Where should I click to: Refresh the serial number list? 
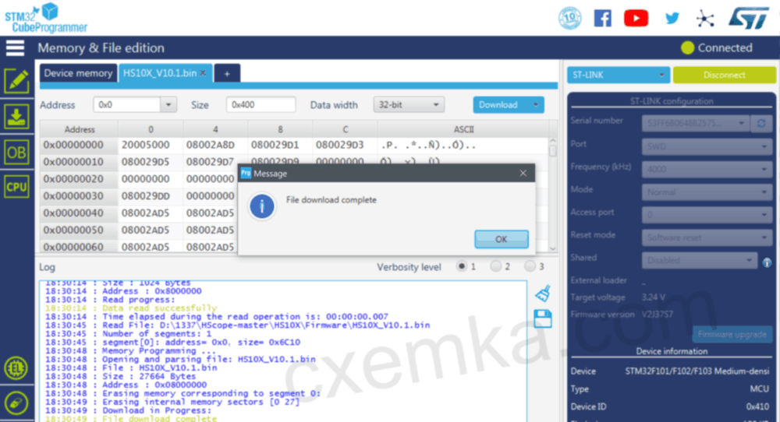(761, 123)
